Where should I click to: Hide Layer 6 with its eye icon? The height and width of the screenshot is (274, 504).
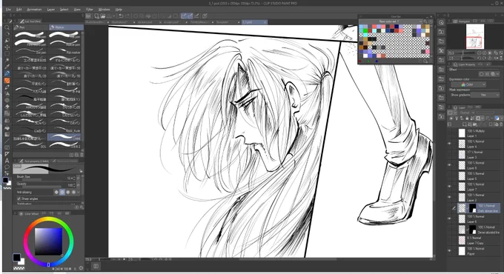[x=450, y=218]
